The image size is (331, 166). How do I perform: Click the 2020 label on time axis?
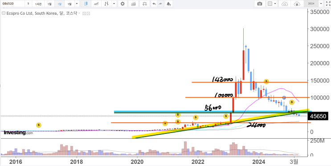(x=137, y=162)
